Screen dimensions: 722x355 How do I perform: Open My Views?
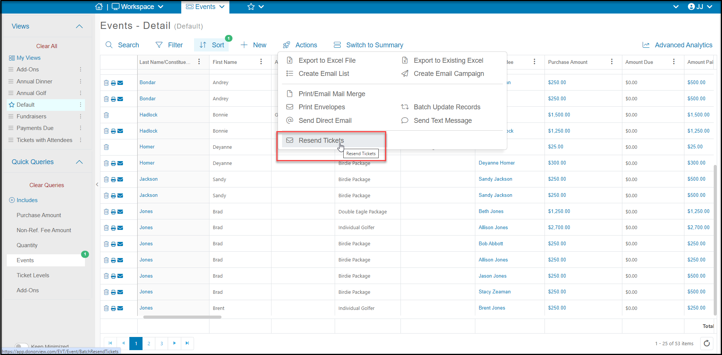pos(25,58)
